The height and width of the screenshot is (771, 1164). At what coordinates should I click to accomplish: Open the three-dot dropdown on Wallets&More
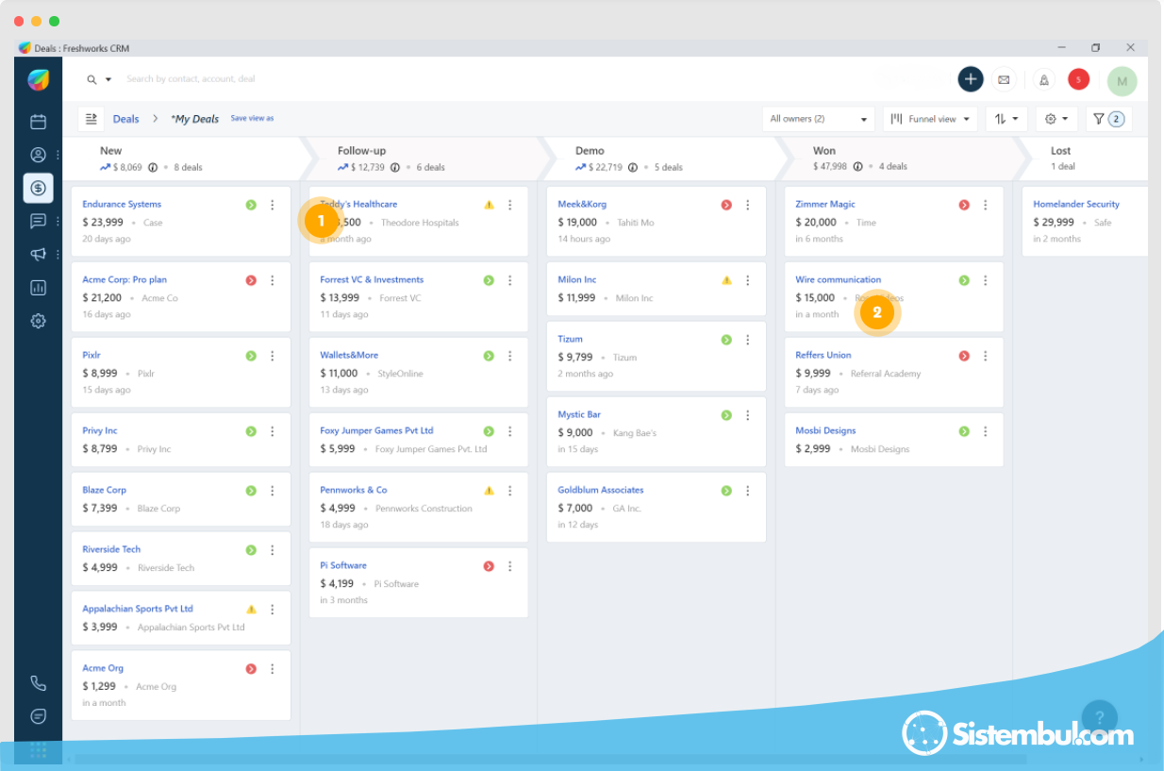click(x=510, y=356)
